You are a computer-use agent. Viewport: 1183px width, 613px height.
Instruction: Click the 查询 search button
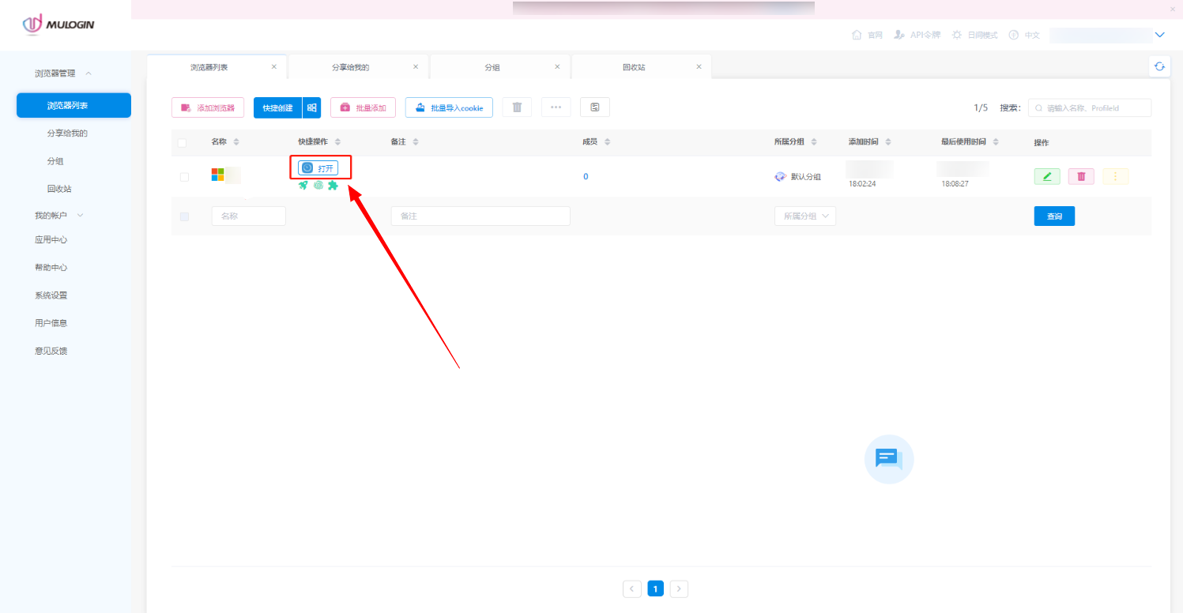click(1054, 215)
